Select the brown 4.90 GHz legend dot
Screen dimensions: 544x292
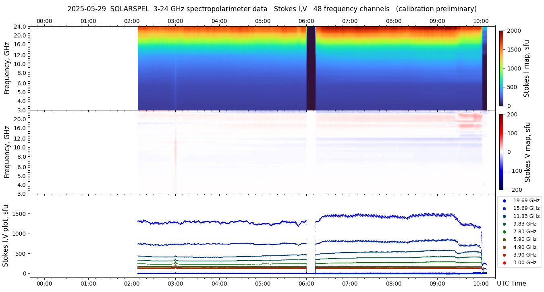click(x=504, y=247)
